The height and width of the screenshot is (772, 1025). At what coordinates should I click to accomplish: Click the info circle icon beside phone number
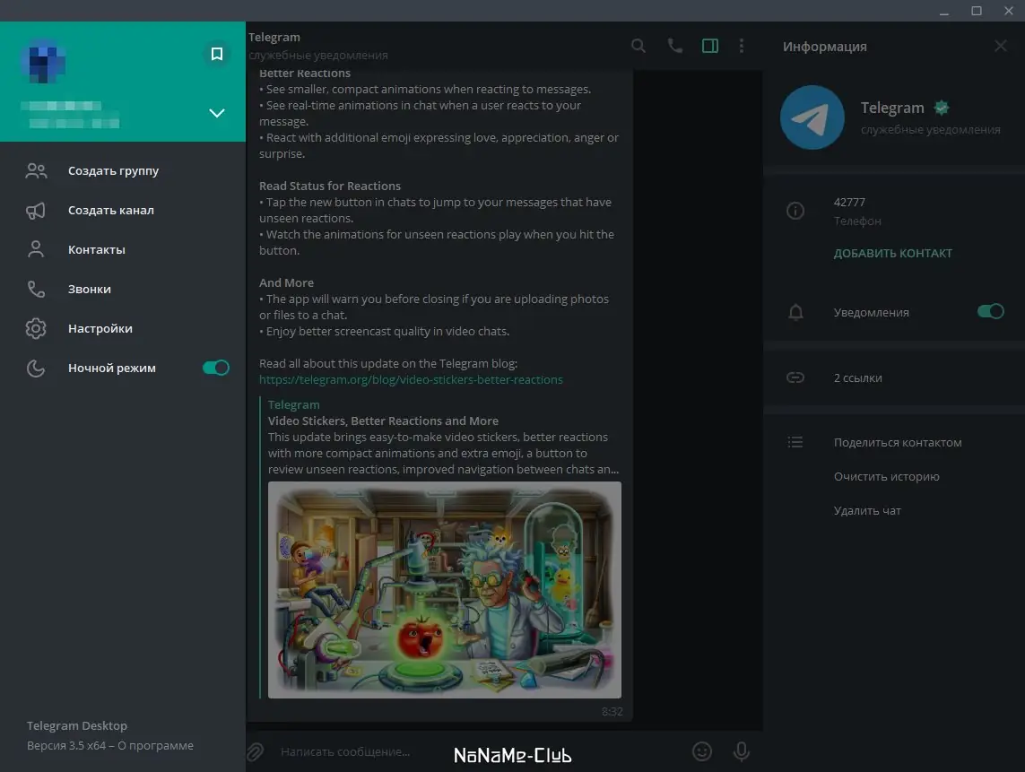(795, 211)
